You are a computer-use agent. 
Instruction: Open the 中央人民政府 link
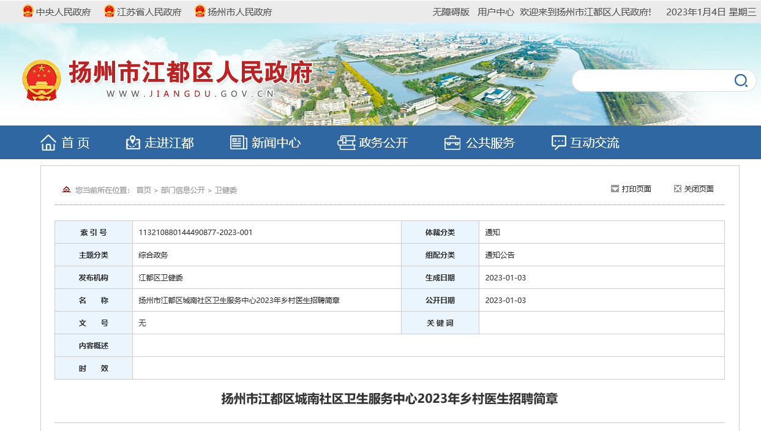[63, 12]
